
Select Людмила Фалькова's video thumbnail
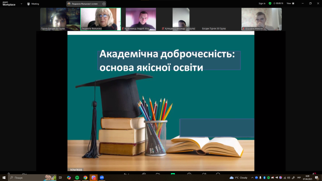tap(101, 19)
